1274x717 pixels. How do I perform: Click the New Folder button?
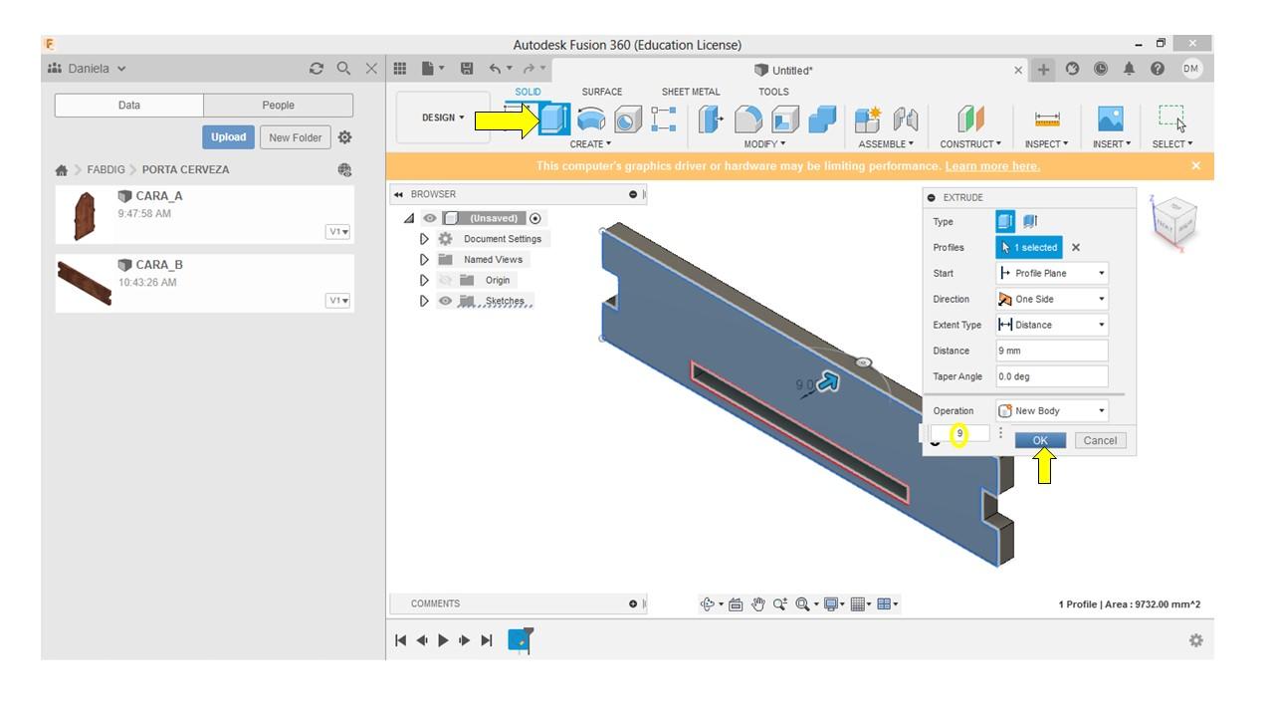click(x=295, y=137)
